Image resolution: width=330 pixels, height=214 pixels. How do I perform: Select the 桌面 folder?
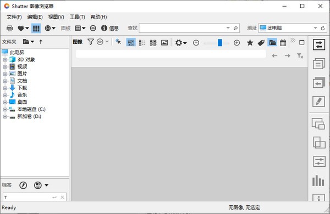click(x=22, y=102)
